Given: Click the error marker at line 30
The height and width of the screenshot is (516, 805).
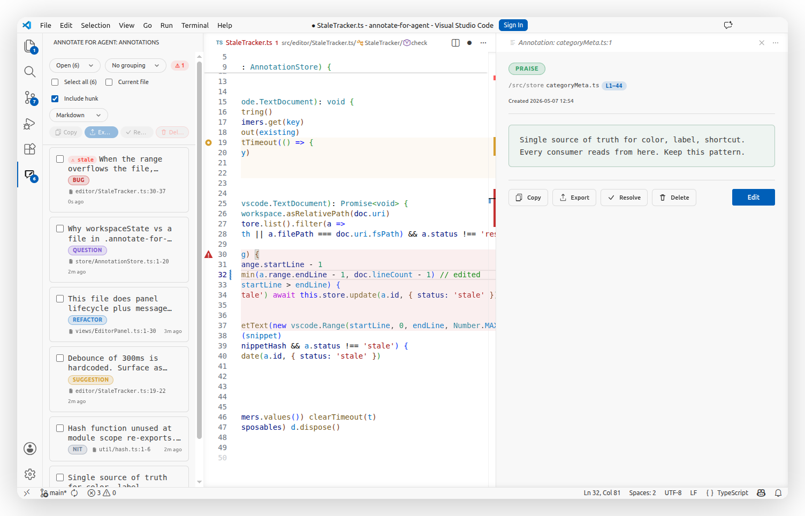Looking at the screenshot, I should click(x=209, y=254).
